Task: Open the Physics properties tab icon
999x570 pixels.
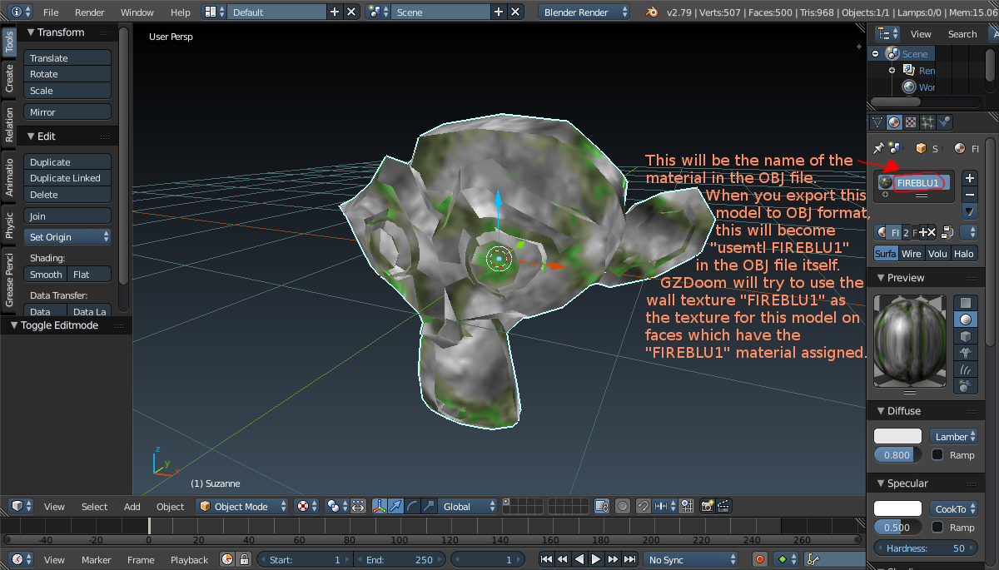Action: pos(944,121)
